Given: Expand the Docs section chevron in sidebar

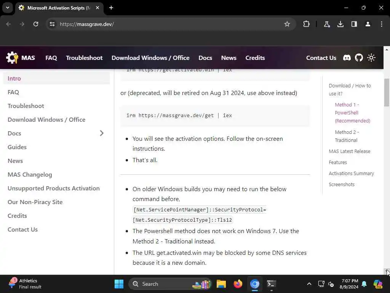Looking at the screenshot, I should (x=101, y=133).
